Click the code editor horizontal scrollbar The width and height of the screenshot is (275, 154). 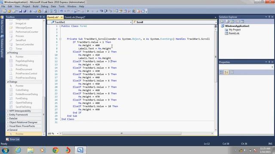pos(122,133)
